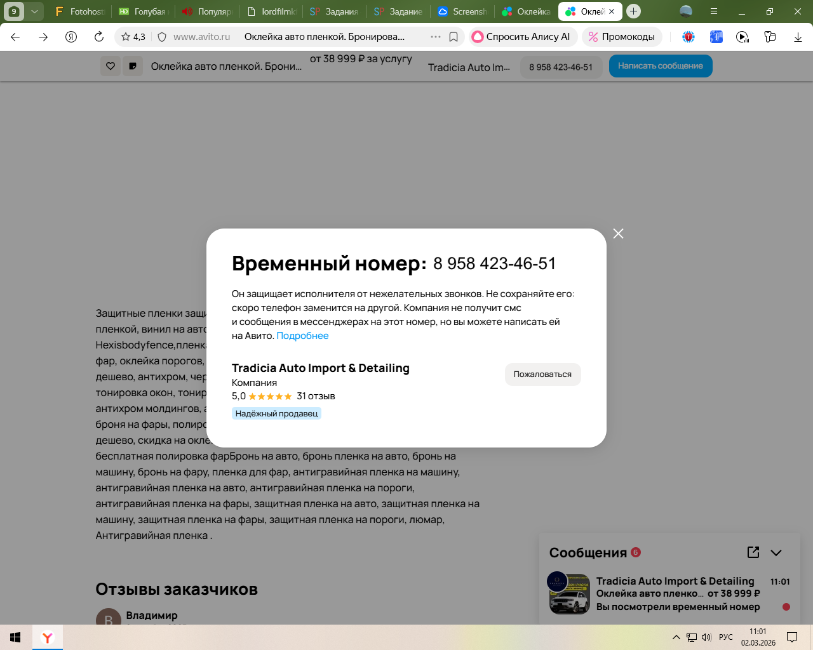Open the browser downloads
Viewport: 813px width, 650px height.
(x=798, y=37)
